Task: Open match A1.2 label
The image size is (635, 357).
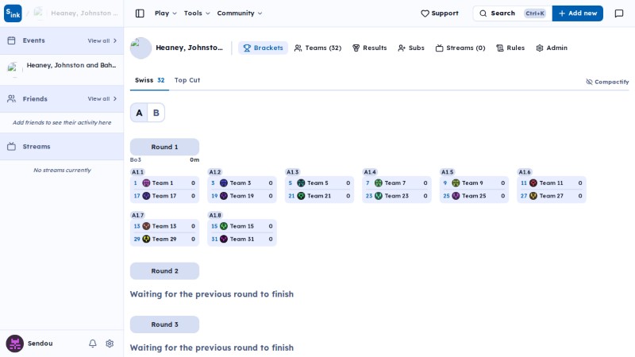Action: [x=215, y=172]
